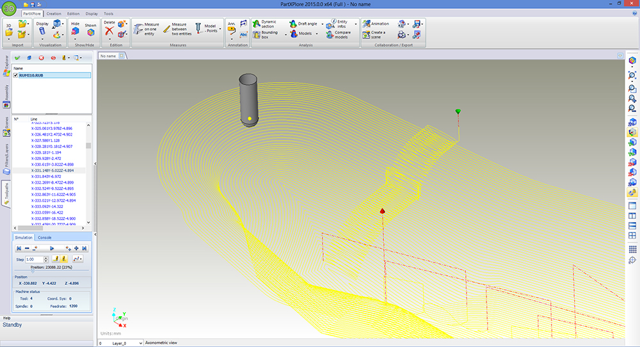
Task: Increase Step value with spinner up arrow
Action: 45,257
